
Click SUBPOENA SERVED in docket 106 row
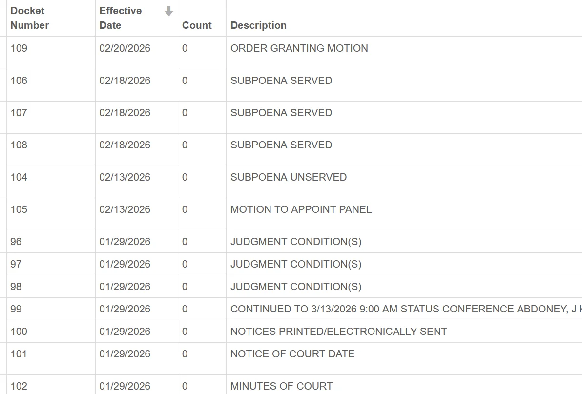click(281, 81)
